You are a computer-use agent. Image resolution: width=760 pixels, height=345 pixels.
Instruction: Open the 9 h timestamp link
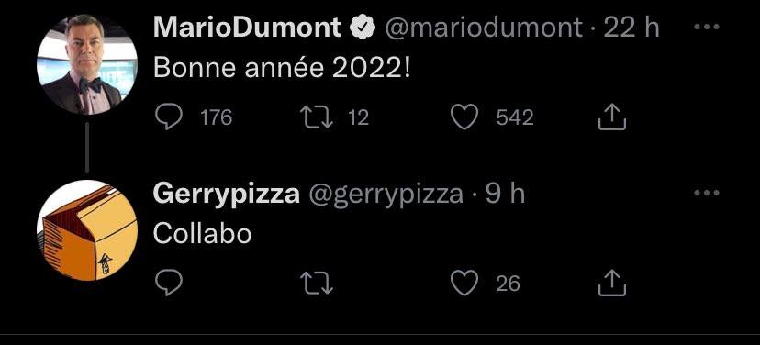[505, 194]
